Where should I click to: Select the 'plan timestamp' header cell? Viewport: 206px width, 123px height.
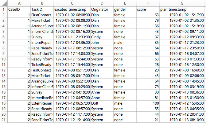pos(182,9)
